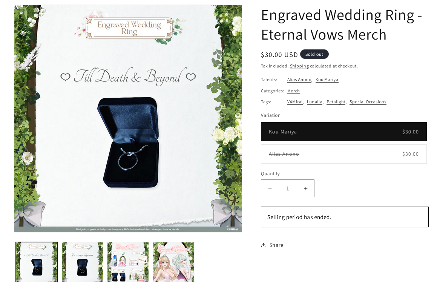Filter by the V4Mirai tag

[294, 102]
